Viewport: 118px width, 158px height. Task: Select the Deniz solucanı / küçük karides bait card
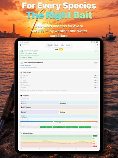59,65
